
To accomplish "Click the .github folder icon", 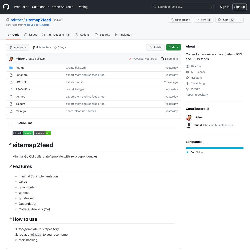I will pyautogui.click(x=11, y=68).
